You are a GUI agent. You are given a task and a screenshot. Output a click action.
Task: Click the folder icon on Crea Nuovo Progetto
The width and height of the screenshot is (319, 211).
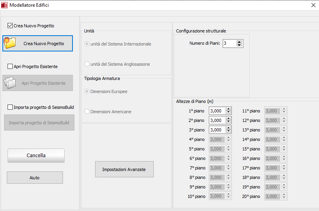pyautogui.click(x=10, y=43)
